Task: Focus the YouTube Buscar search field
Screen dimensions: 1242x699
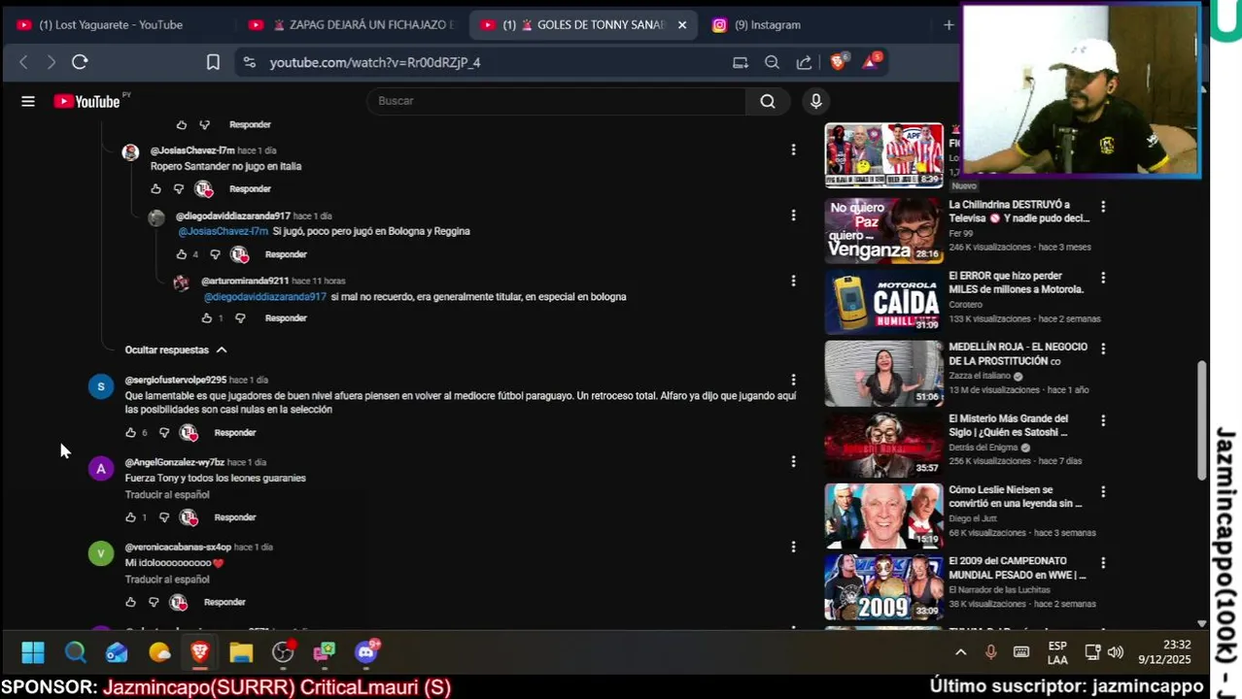Action: [556, 101]
